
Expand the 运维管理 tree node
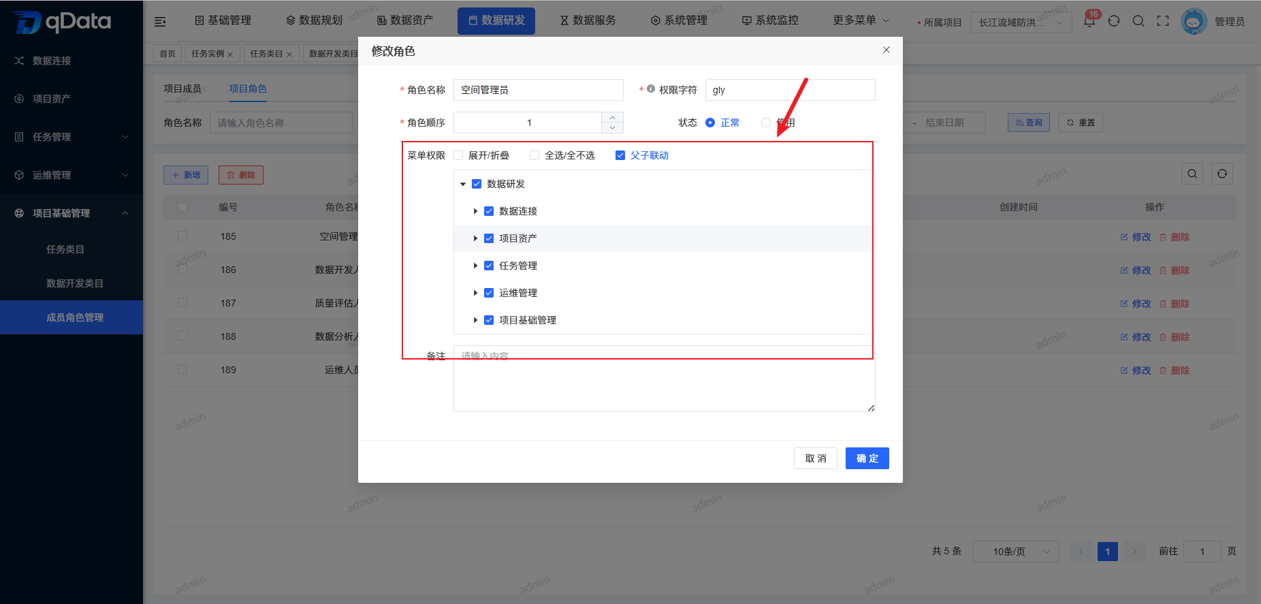(475, 293)
